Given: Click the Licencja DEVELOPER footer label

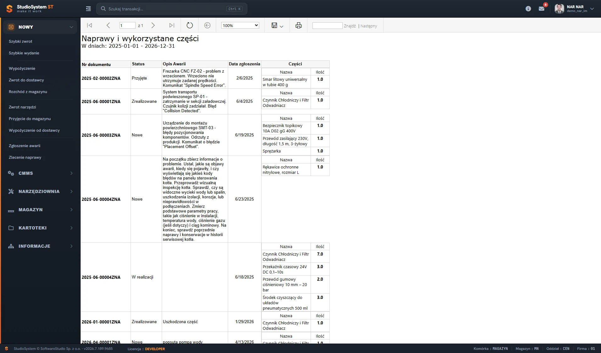Looking at the screenshot, I should click(x=146, y=349).
